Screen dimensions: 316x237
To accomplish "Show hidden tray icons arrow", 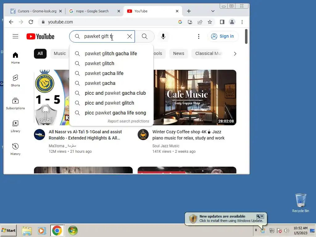I will [256, 230].
